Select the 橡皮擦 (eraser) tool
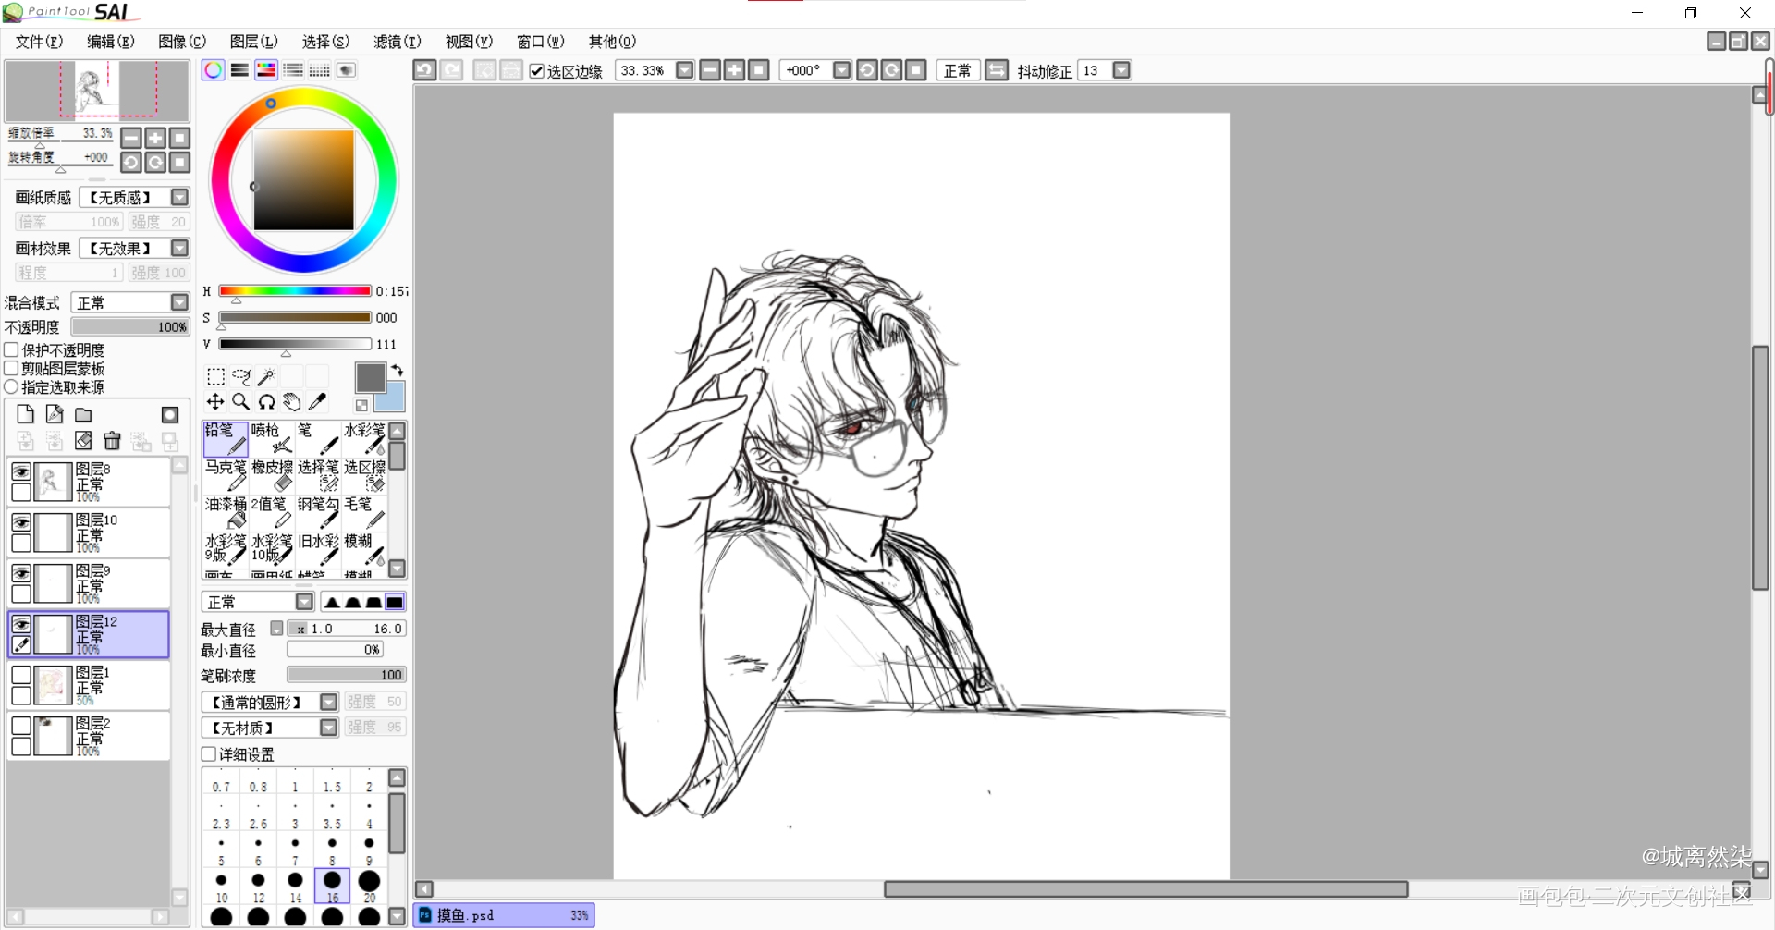 (x=272, y=475)
